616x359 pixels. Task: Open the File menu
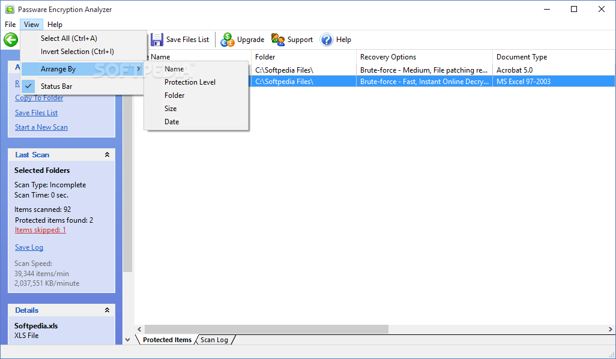point(10,25)
